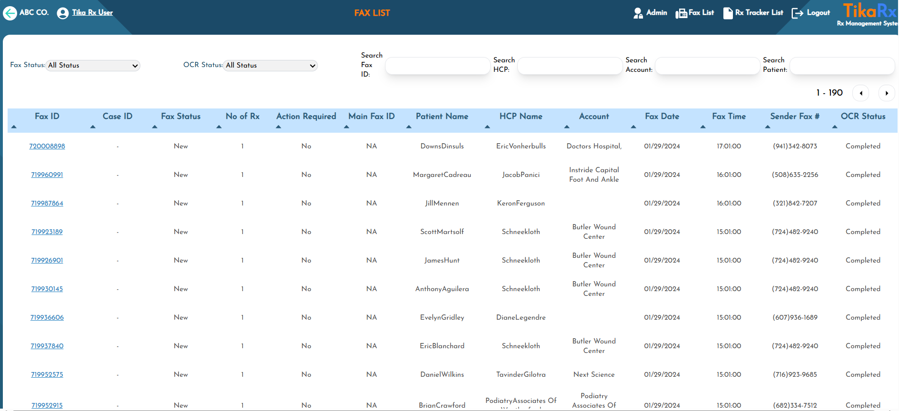The image size is (899, 411).
Task: Click patient name AnthonyAguilera
Action: 442,289
